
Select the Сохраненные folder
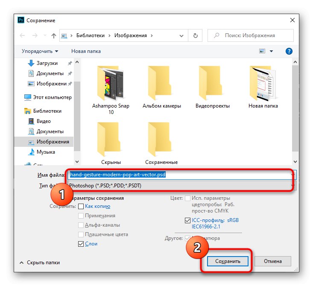(x=161, y=143)
